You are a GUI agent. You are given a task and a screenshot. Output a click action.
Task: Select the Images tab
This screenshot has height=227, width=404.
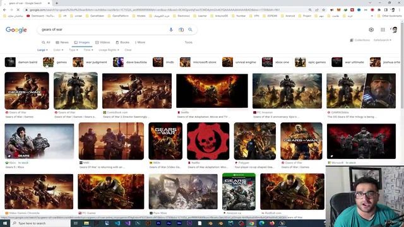click(x=82, y=42)
